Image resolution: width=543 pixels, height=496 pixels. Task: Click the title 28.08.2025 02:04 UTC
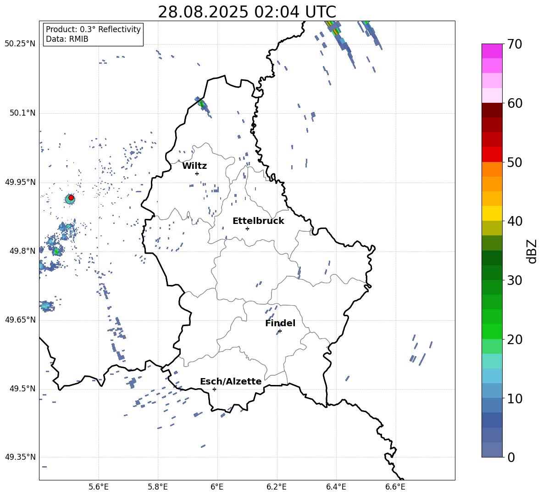coord(247,12)
